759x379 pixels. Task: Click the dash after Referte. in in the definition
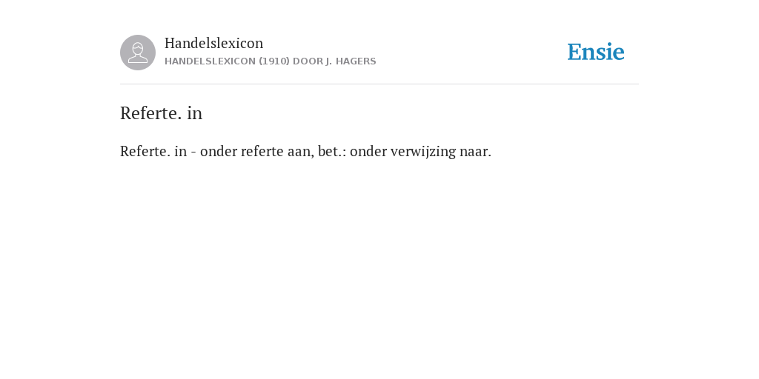point(193,152)
